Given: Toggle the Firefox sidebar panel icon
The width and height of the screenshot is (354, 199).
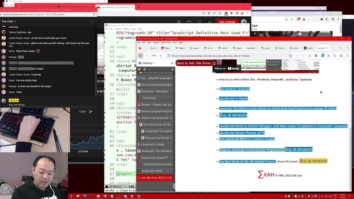Looking at the screenshot, I should coord(140,56).
